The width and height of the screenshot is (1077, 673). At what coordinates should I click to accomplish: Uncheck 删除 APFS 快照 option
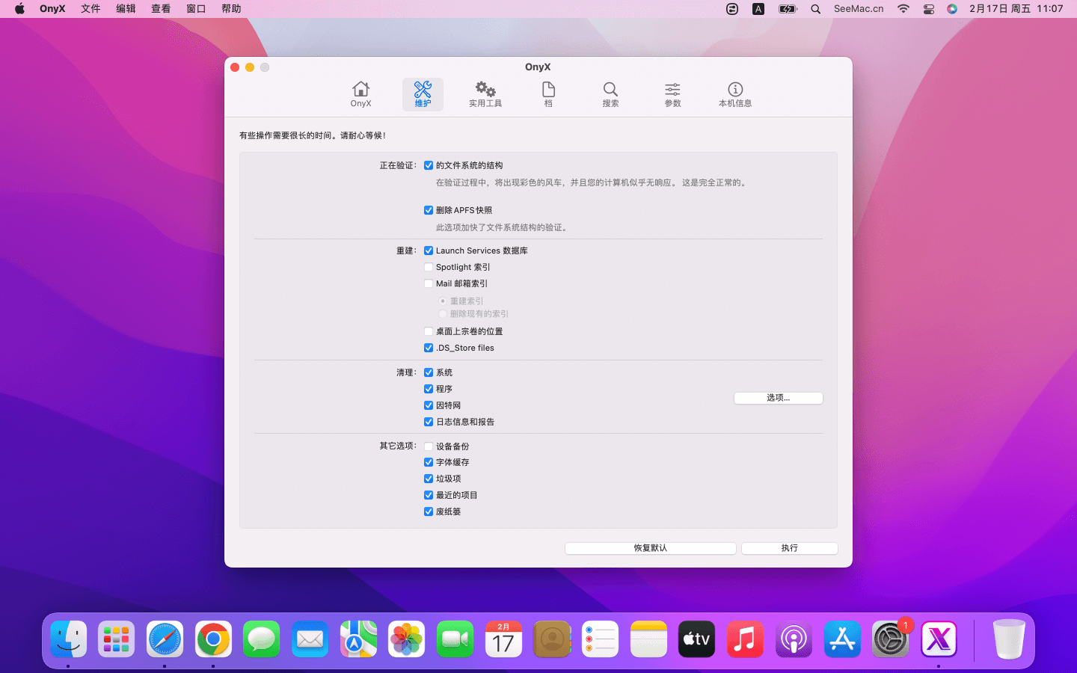click(429, 210)
